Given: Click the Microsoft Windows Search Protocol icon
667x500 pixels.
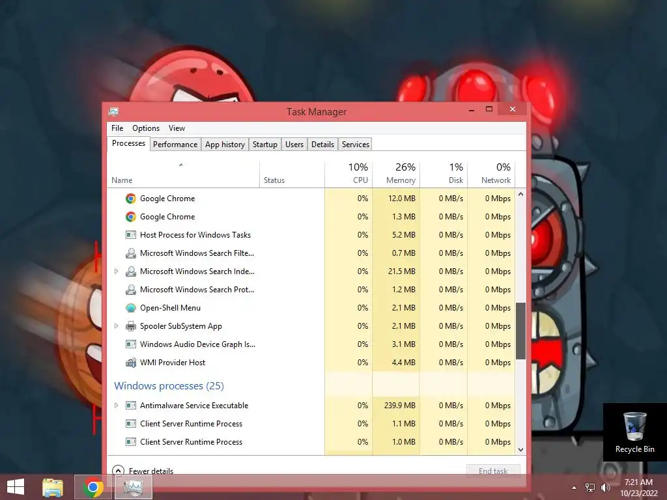Looking at the screenshot, I should coord(130,290).
